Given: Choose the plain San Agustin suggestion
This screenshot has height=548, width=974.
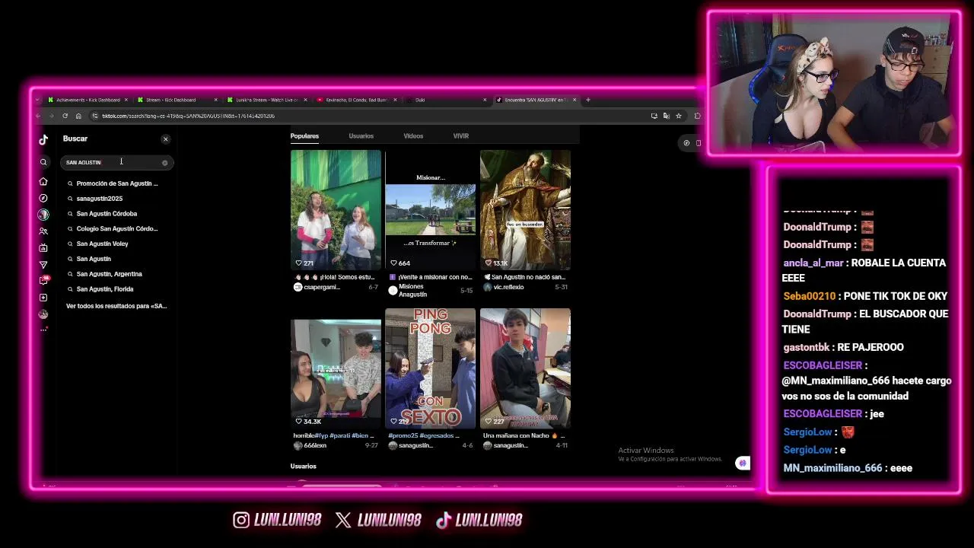Looking at the screenshot, I should [x=94, y=259].
